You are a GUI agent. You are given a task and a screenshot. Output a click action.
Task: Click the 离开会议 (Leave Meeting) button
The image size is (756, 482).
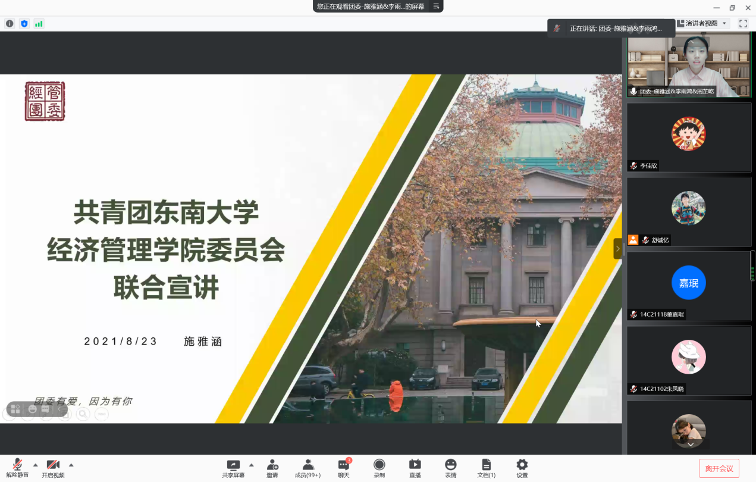[719, 468]
